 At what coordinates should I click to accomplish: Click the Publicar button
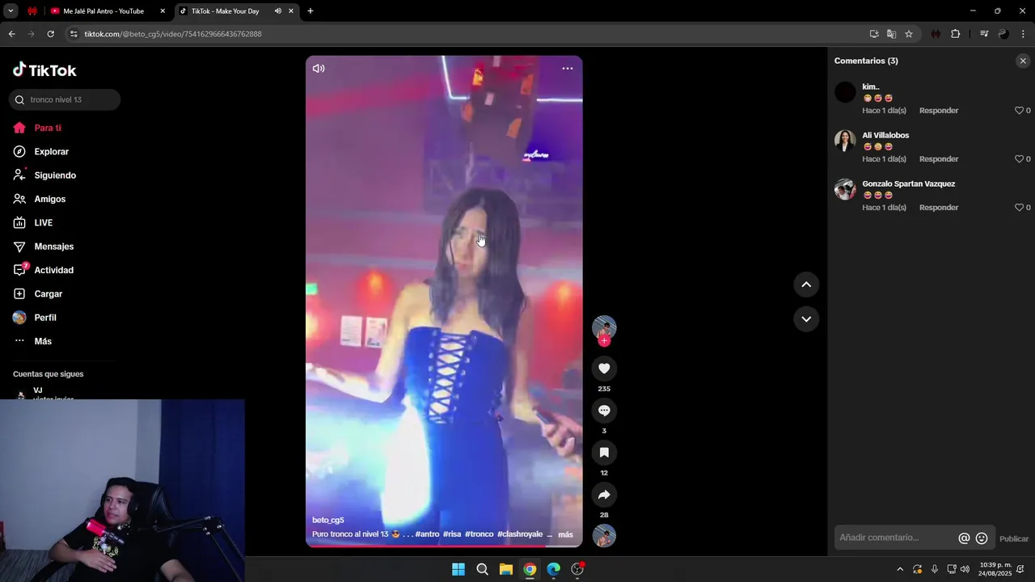[1014, 539]
